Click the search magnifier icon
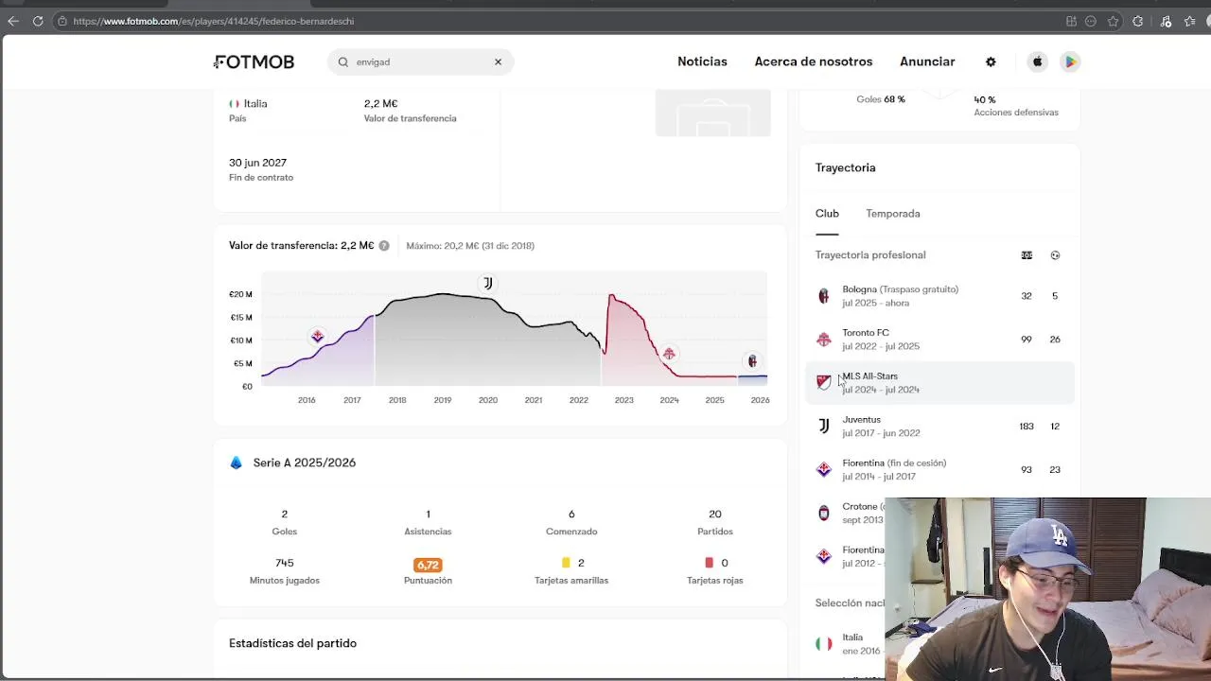The width and height of the screenshot is (1211, 681). pos(343,61)
